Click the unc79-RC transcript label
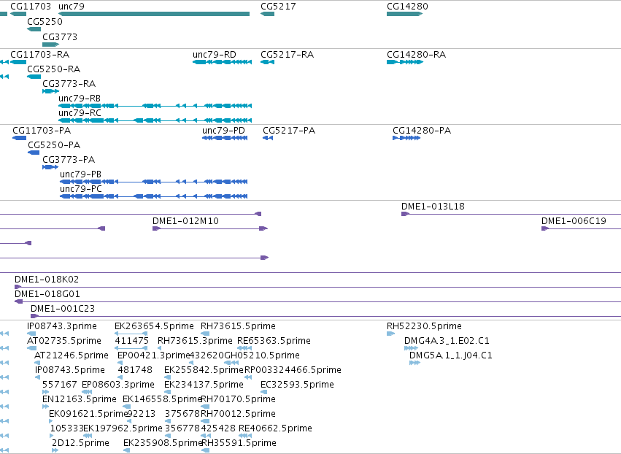 click(x=80, y=113)
